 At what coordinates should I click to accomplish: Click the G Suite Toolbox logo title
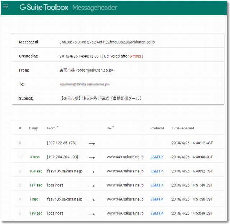pyautogui.click(x=44, y=7)
